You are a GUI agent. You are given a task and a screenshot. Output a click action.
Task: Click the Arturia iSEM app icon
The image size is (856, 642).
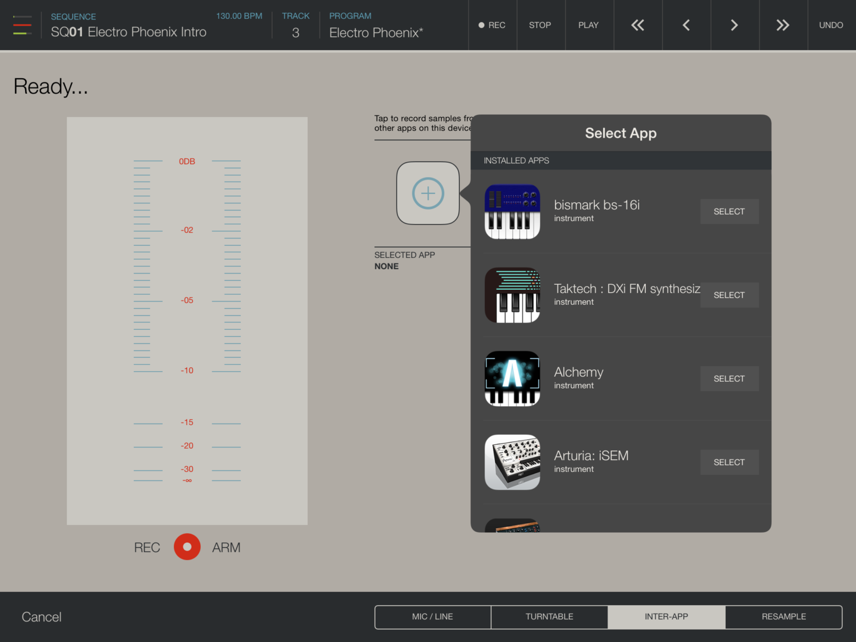pyautogui.click(x=512, y=463)
